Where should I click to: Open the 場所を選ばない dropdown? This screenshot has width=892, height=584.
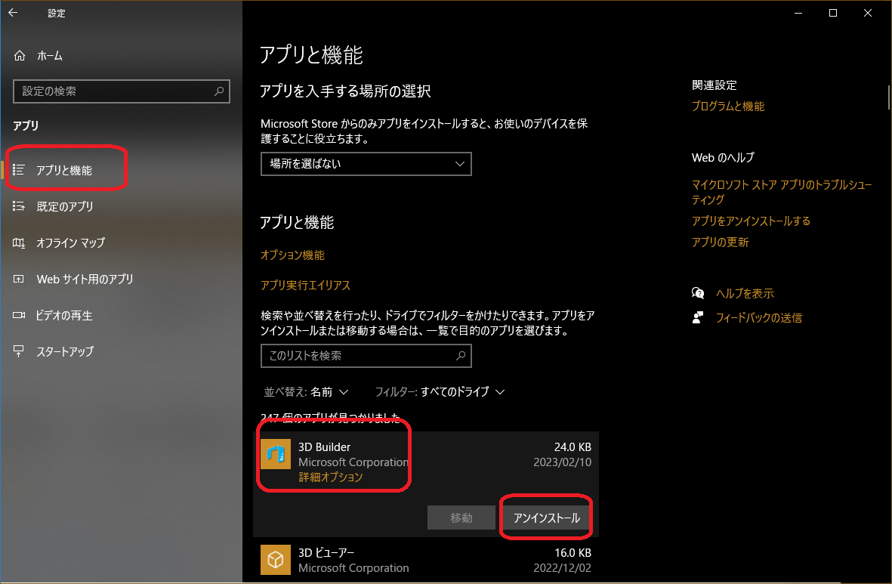click(366, 164)
